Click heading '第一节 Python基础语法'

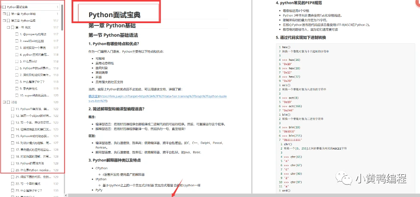113,35
